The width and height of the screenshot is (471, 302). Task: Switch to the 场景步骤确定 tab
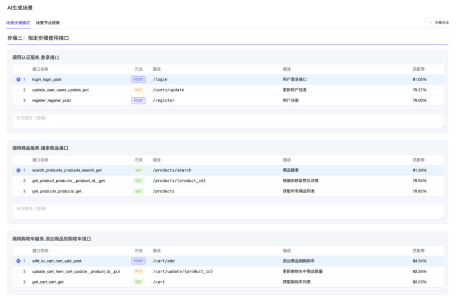click(x=18, y=23)
